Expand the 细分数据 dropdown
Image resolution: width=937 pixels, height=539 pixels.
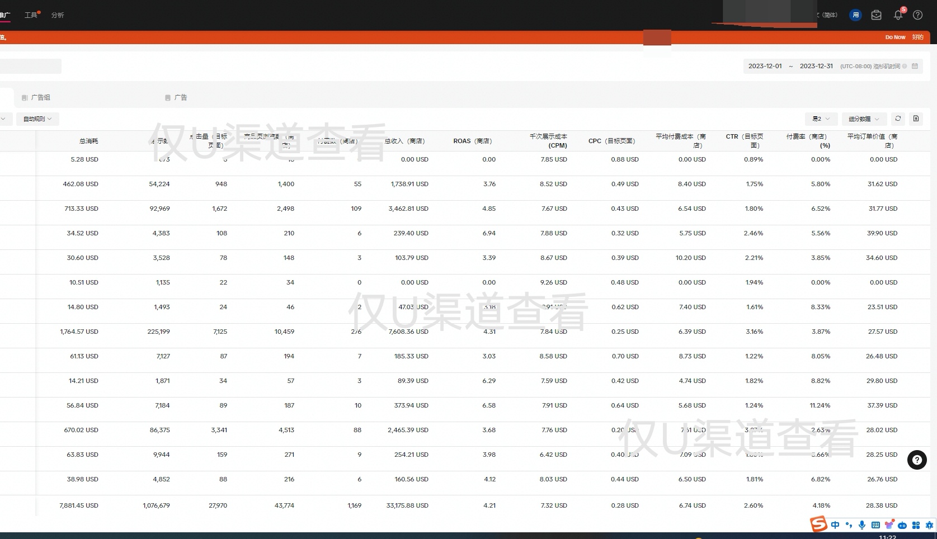coord(864,119)
